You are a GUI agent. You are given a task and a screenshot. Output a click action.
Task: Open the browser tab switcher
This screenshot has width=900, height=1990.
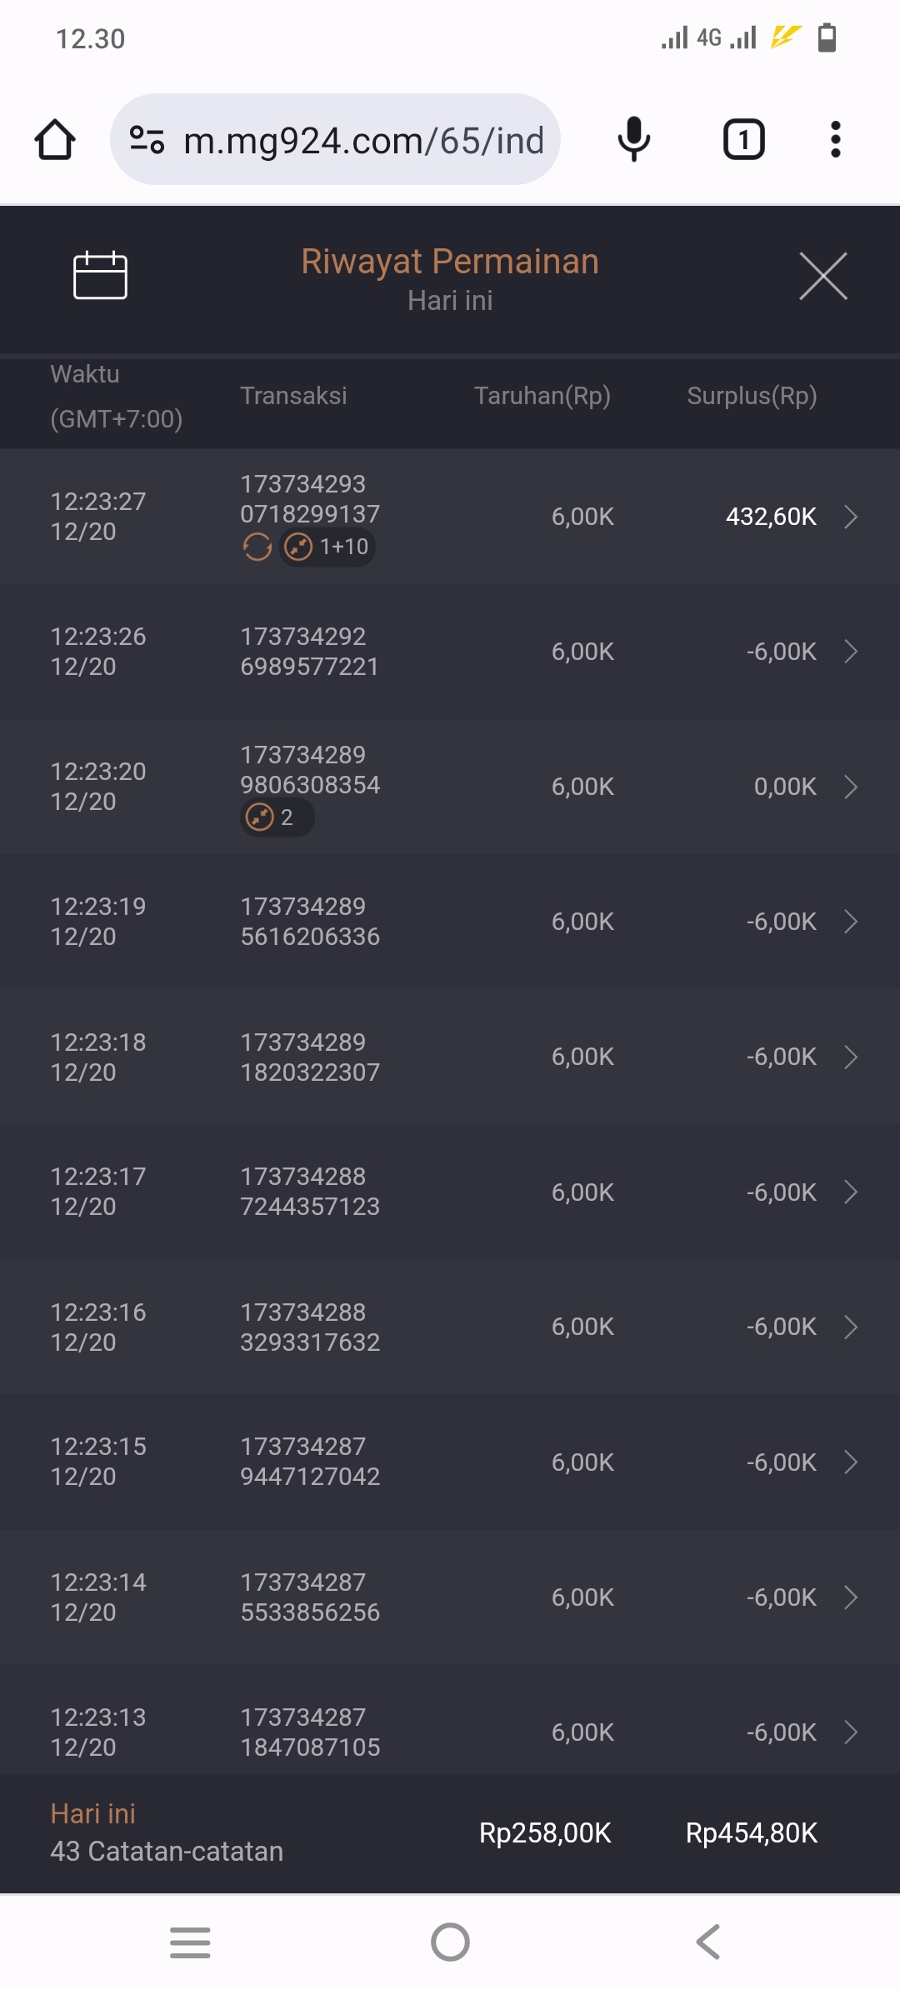[743, 139]
